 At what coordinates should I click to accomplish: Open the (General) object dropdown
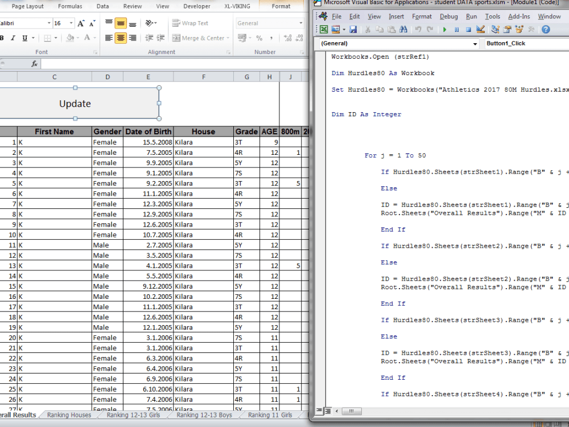coord(398,44)
